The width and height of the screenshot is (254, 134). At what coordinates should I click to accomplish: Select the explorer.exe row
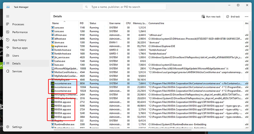point(149,46)
